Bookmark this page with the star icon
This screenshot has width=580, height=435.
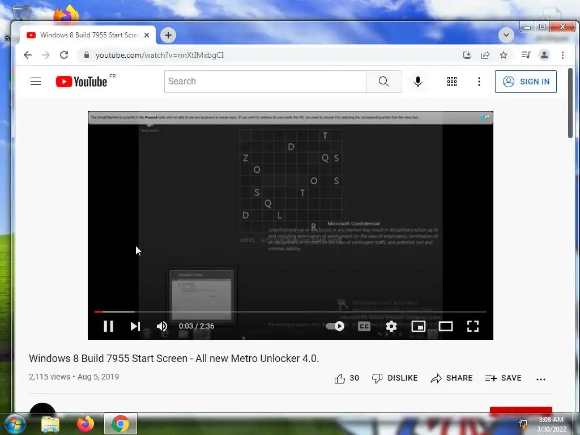pos(504,55)
